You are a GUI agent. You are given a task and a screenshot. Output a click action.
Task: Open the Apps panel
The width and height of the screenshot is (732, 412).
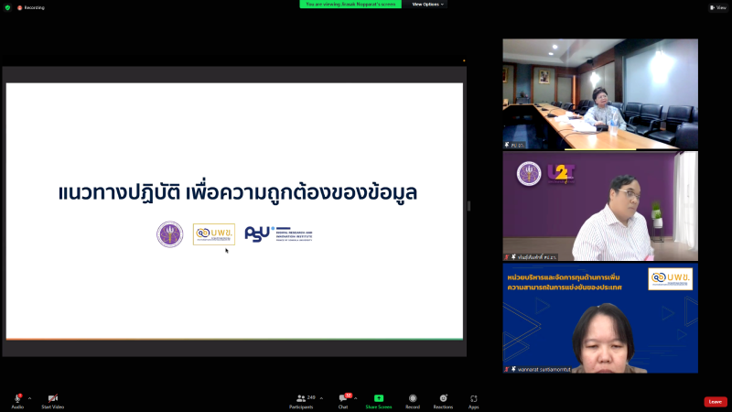(474, 399)
